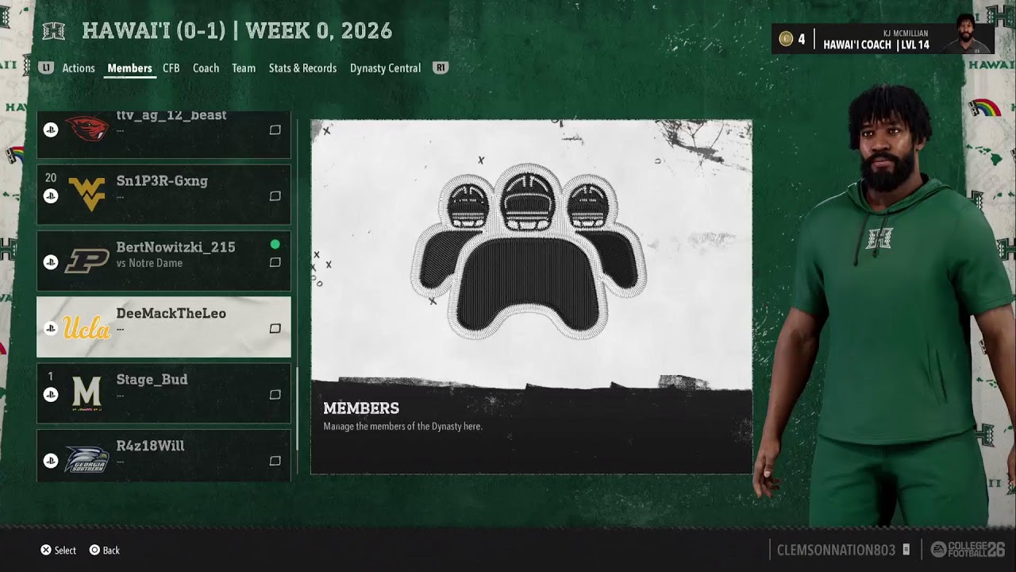Toggle the square box in Stage_Bud row
This screenshot has height=572, width=1016.
tap(275, 395)
